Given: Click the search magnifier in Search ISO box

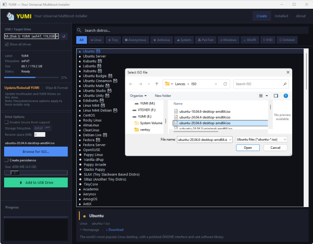Looking at the screenshot, I should coord(285,84).
